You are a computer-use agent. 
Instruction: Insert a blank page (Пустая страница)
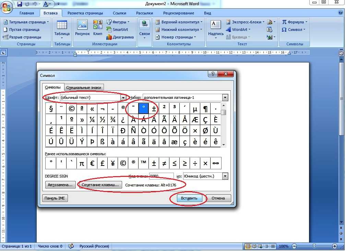pyautogui.click(x=21, y=30)
